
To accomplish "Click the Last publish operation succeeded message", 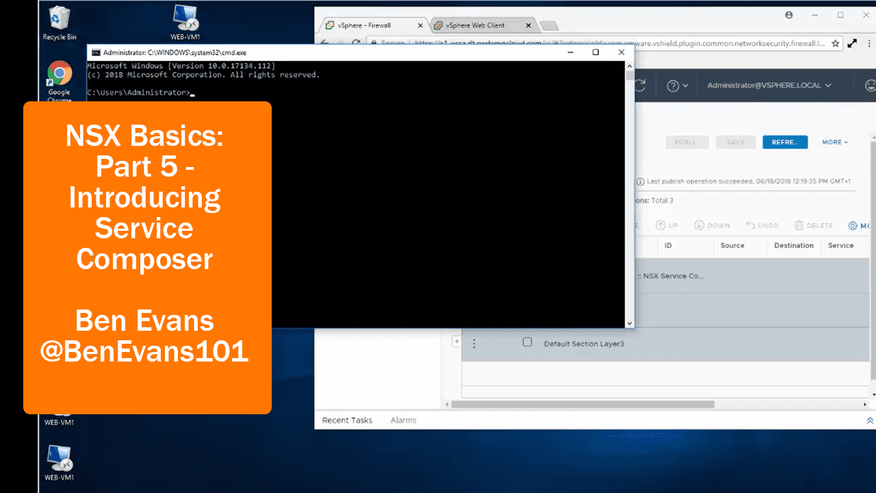I will tap(748, 181).
